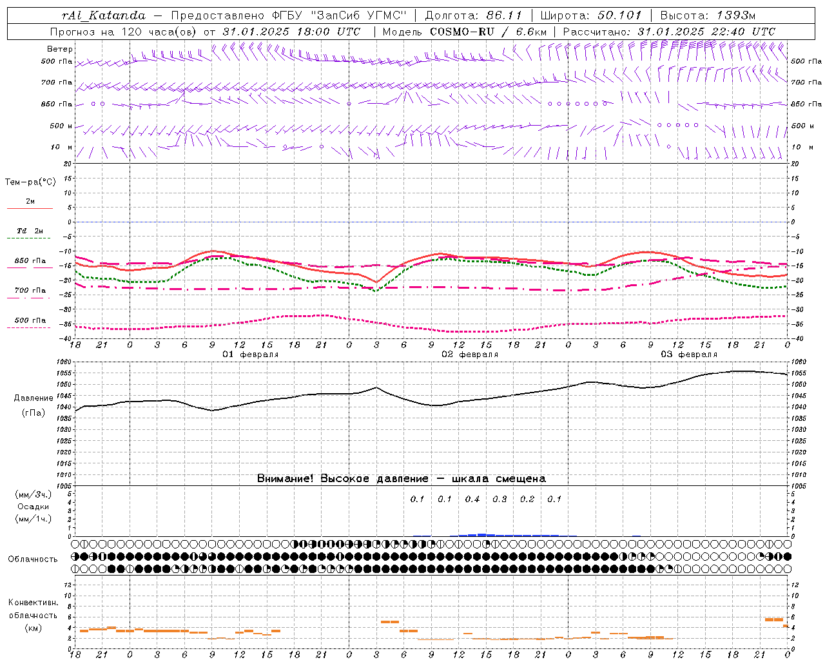Click the (км) unit label
The image size is (825, 660).
33,628
